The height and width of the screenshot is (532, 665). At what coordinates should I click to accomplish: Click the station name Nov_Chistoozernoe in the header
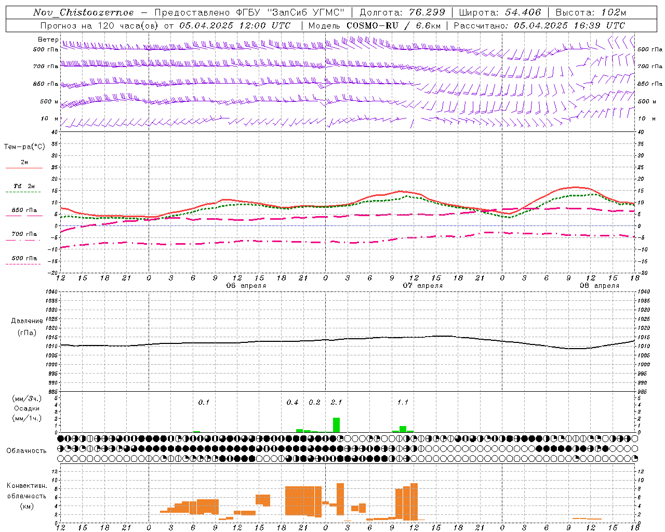point(84,12)
